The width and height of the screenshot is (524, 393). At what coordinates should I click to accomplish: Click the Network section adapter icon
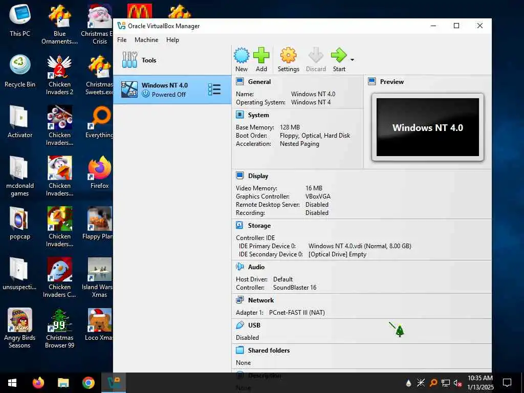click(x=239, y=300)
